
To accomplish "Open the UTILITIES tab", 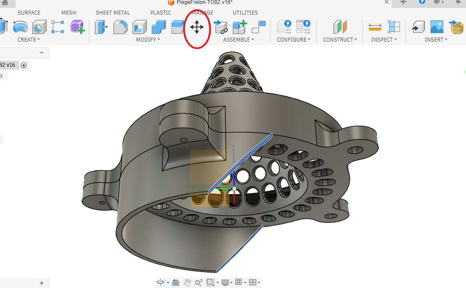I will tap(245, 13).
